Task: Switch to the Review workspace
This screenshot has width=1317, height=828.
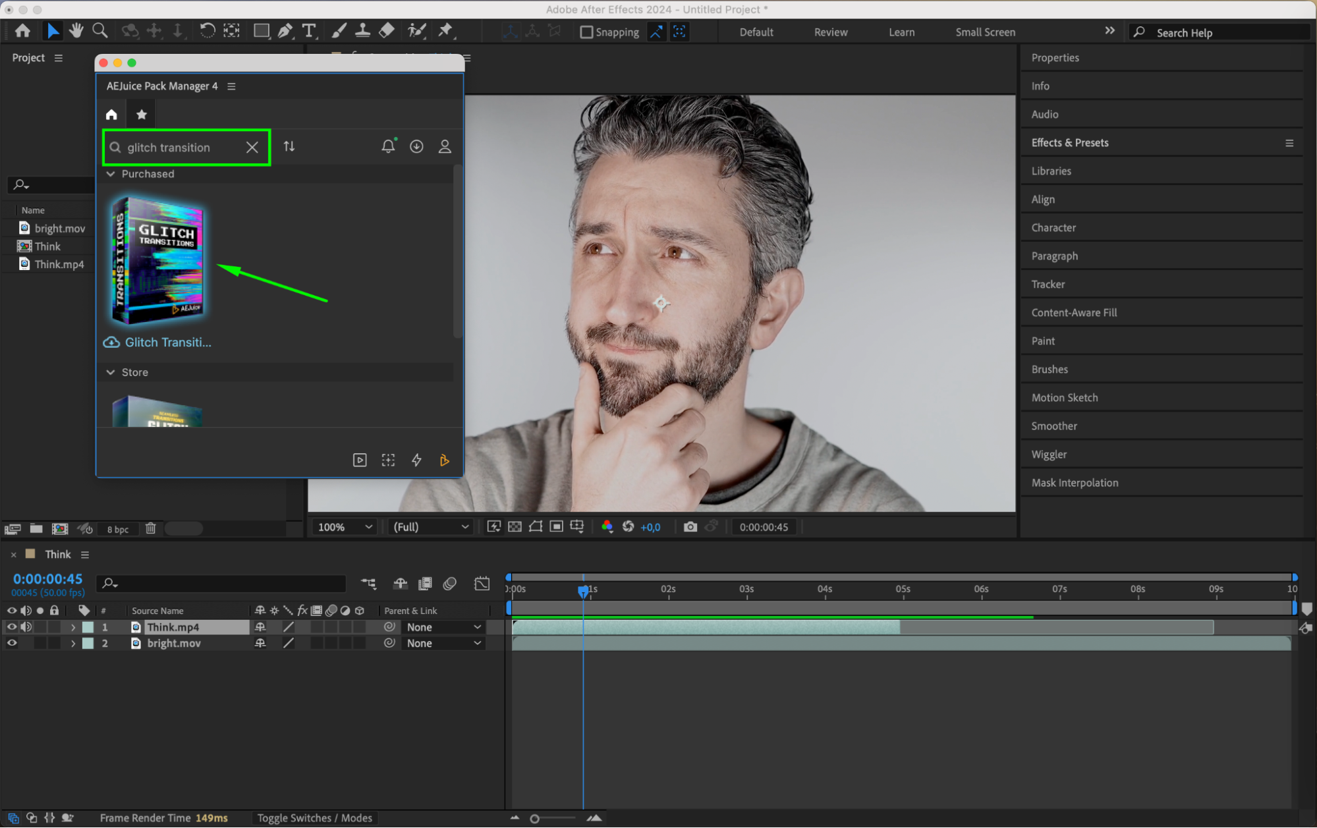Action: pos(830,32)
